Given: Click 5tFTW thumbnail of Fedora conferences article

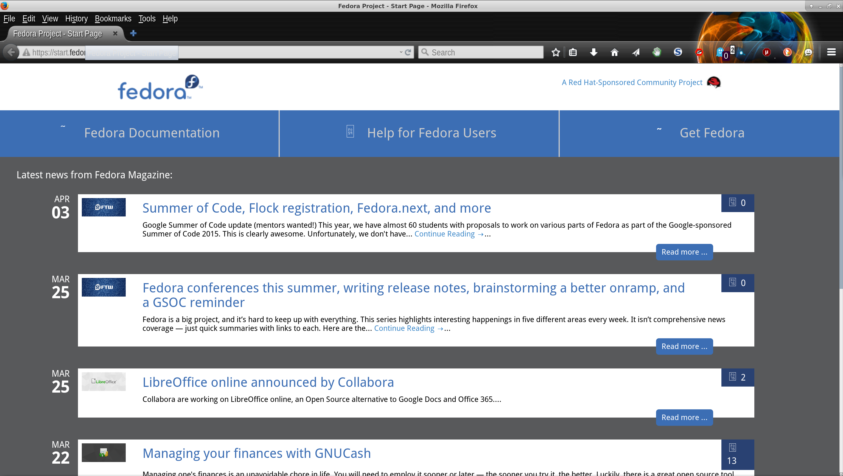Looking at the screenshot, I should click(103, 287).
